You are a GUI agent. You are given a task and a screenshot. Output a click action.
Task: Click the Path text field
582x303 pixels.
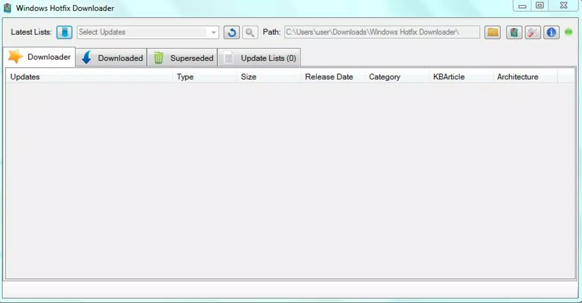pos(382,32)
